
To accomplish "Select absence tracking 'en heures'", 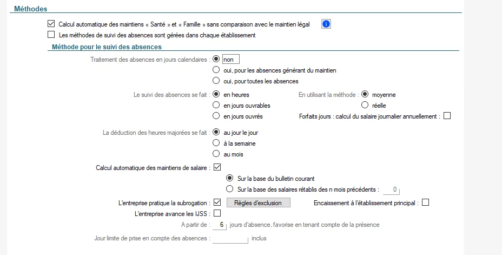I will pos(216,94).
